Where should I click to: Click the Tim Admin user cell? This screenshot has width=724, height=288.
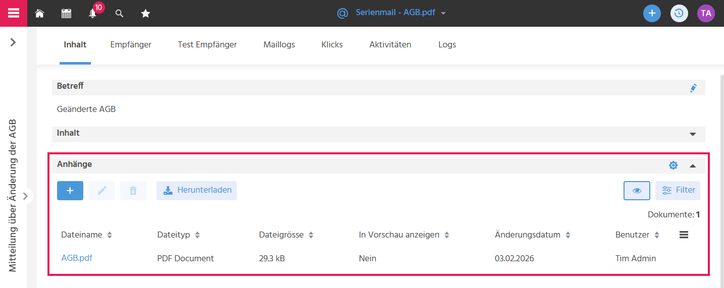(636, 258)
